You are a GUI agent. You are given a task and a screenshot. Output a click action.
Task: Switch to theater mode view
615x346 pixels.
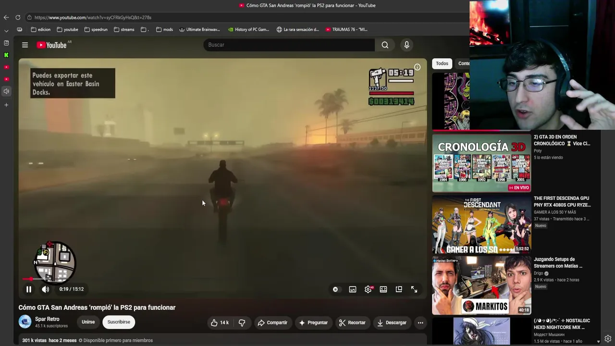(x=383, y=289)
